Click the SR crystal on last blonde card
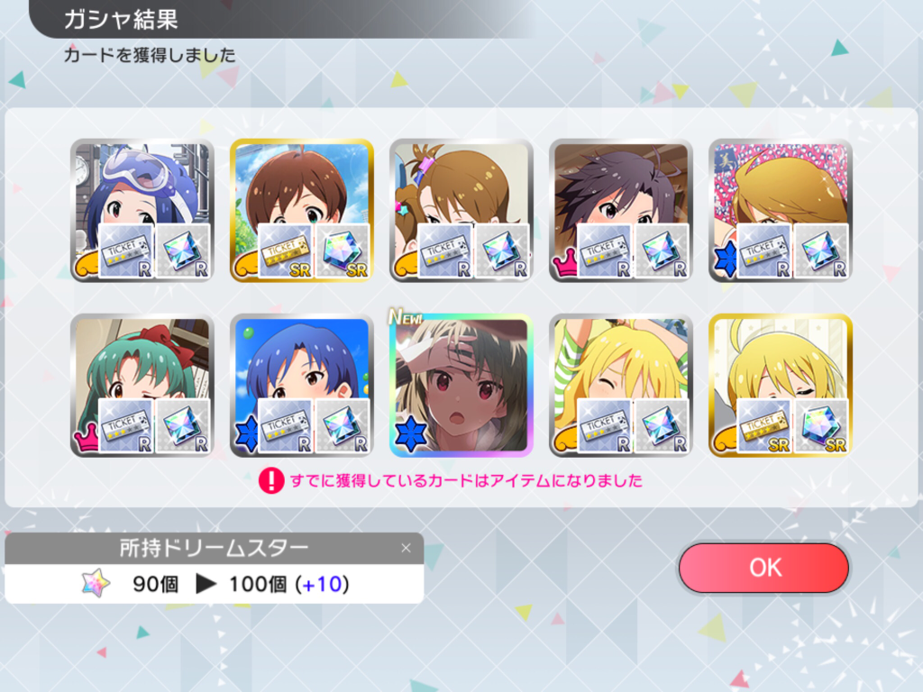The image size is (923, 692). coord(820,425)
